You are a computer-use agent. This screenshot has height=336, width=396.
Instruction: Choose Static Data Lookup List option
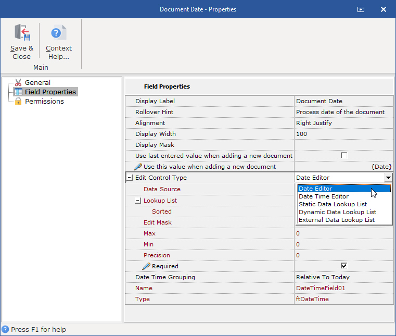[x=344, y=204]
